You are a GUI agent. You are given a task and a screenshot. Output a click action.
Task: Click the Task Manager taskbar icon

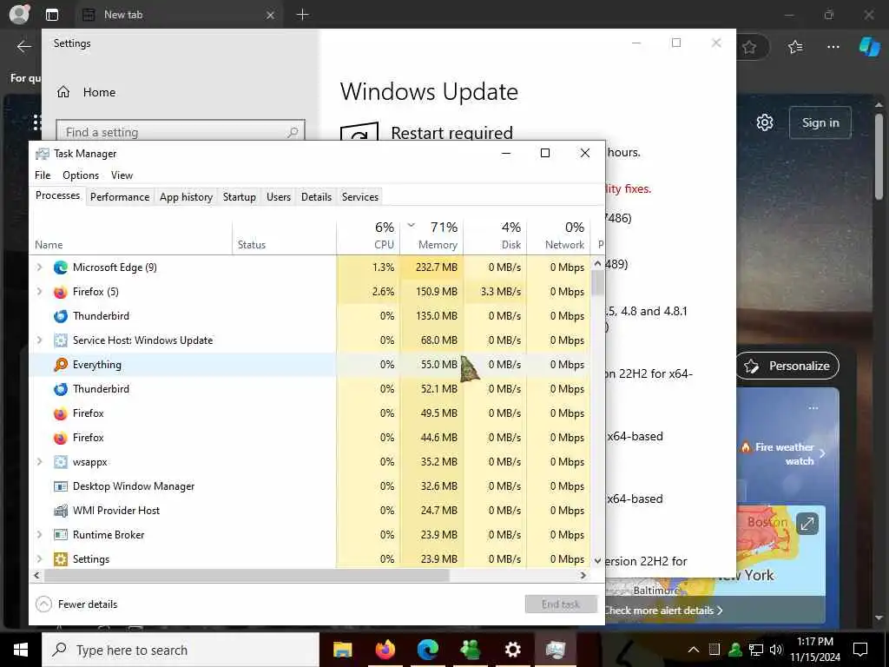(555, 650)
